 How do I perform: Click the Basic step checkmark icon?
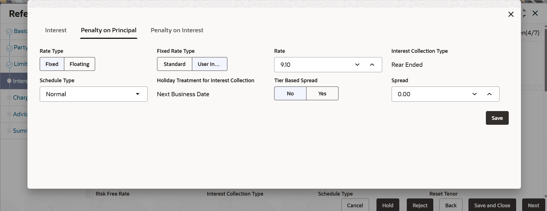click(9, 32)
